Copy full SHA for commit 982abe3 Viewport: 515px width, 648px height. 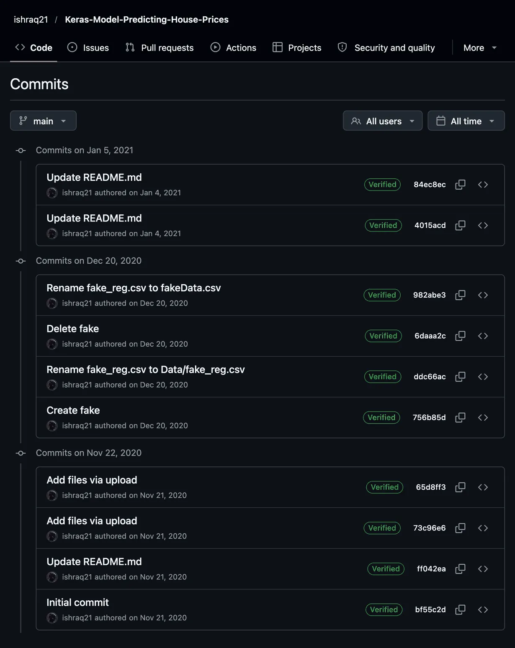[x=460, y=295]
